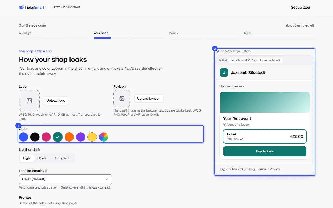The height and width of the screenshot is (208, 333).
Task: Click the TickySmart ticket logo icon
Action: tap(21, 7)
